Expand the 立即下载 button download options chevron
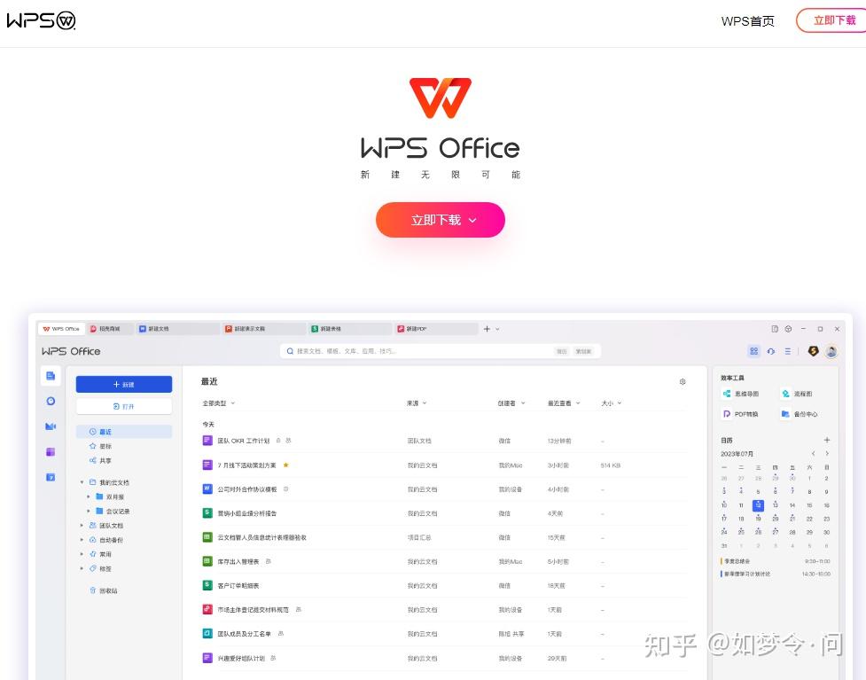Viewport: 866px width, 680px height. pos(472,220)
